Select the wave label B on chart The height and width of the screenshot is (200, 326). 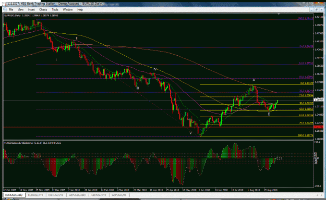coord(269,114)
